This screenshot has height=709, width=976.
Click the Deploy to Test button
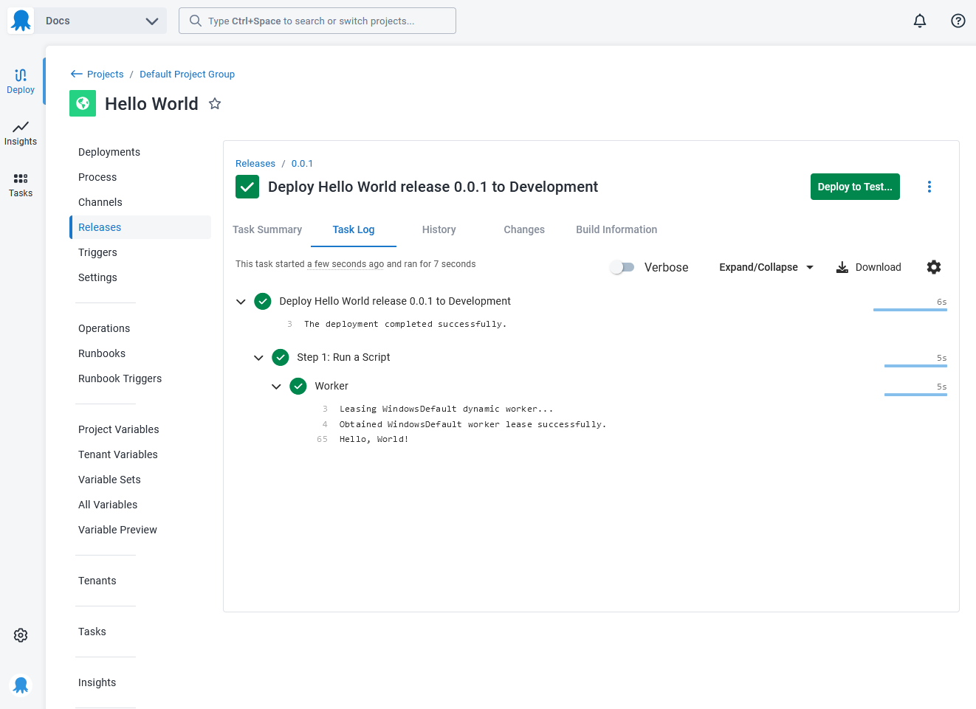(854, 187)
